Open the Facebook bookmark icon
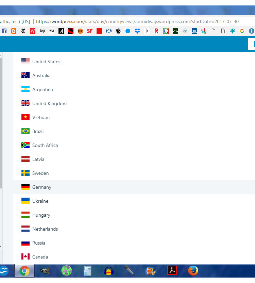This screenshot has width=255, height=283. tap(4, 31)
